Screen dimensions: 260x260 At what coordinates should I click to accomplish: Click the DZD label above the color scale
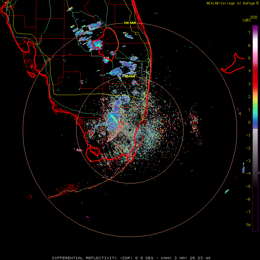(x=254, y=17)
